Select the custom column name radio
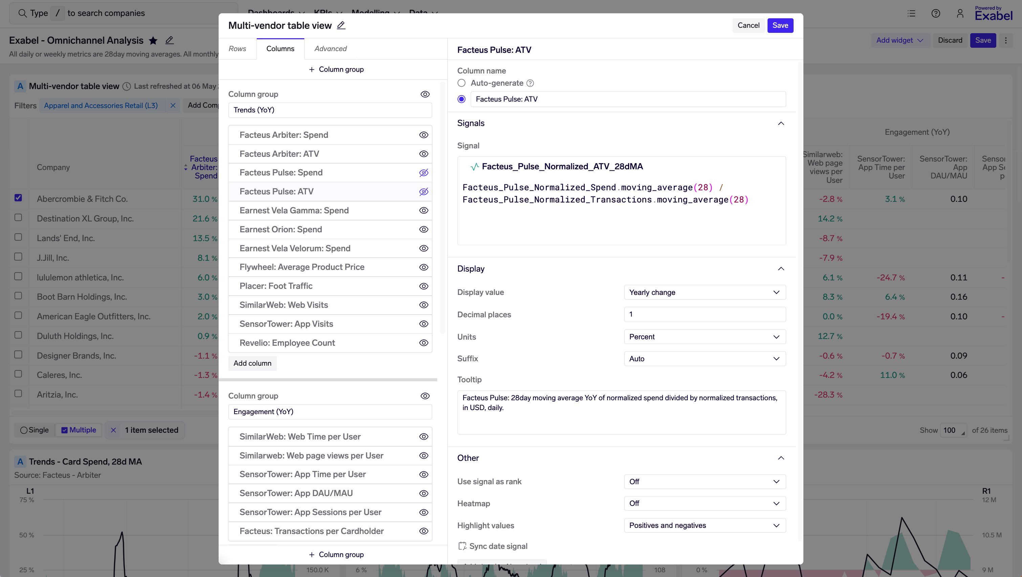This screenshot has height=577, width=1022. (461, 99)
